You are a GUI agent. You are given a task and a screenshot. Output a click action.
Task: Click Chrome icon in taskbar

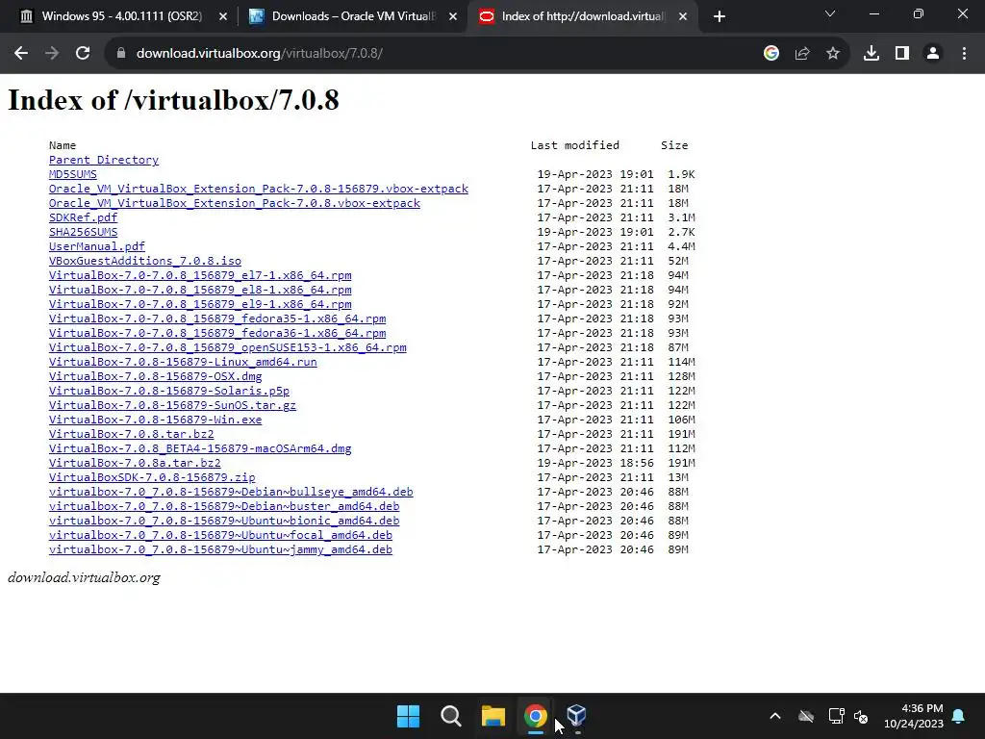click(535, 716)
